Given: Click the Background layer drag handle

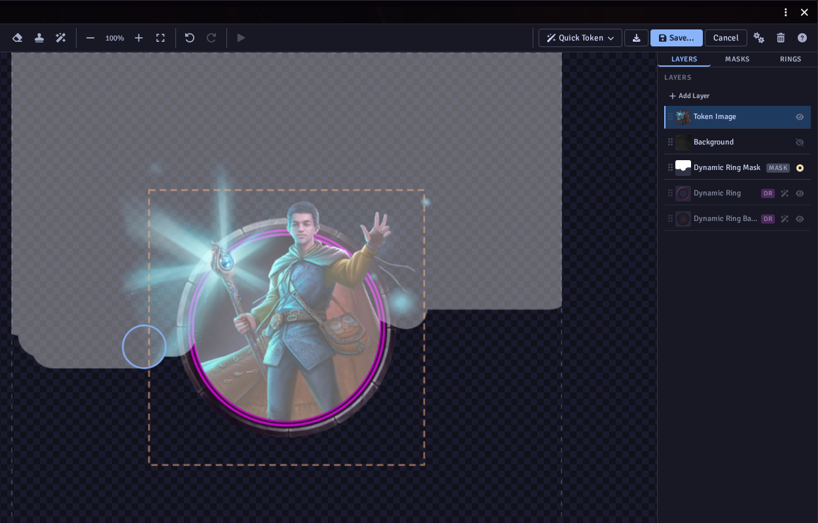Looking at the screenshot, I should [x=670, y=143].
